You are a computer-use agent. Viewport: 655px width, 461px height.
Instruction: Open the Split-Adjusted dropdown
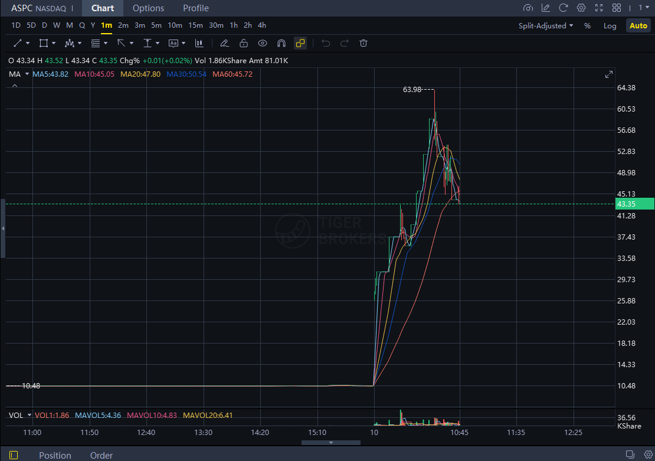(546, 26)
